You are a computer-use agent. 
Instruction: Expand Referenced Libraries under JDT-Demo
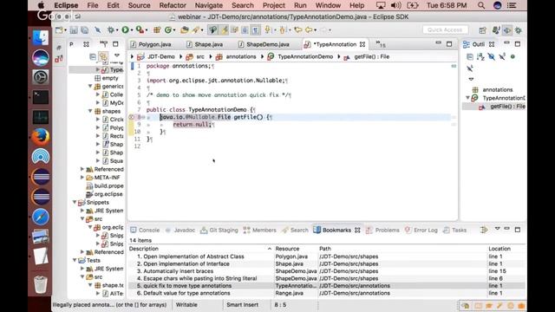[82, 169]
